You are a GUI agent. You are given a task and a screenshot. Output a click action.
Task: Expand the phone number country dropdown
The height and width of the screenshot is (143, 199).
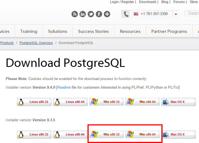pyautogui.click(x=176, y=14)
